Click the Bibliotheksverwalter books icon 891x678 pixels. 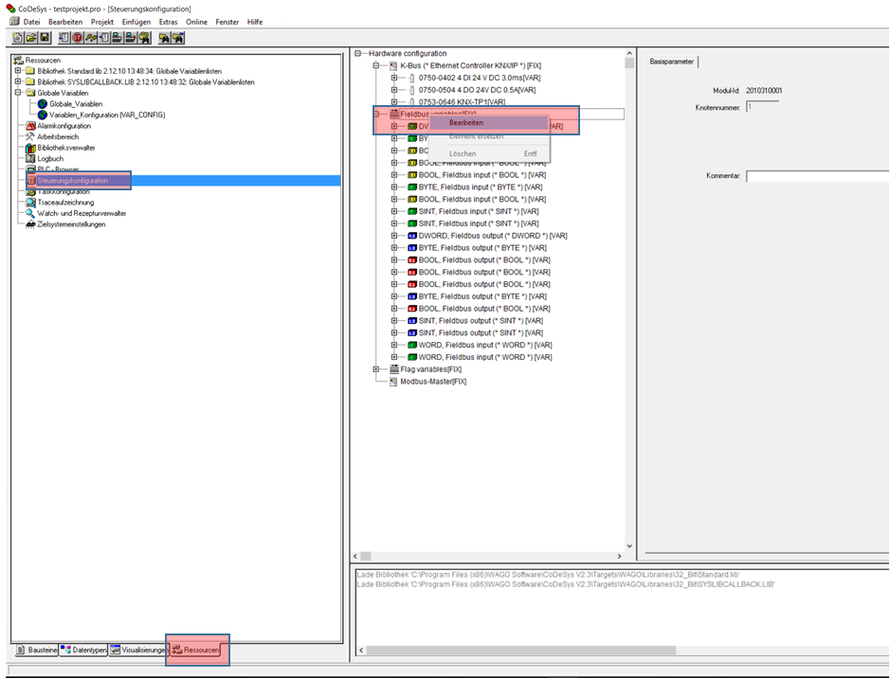30,148
